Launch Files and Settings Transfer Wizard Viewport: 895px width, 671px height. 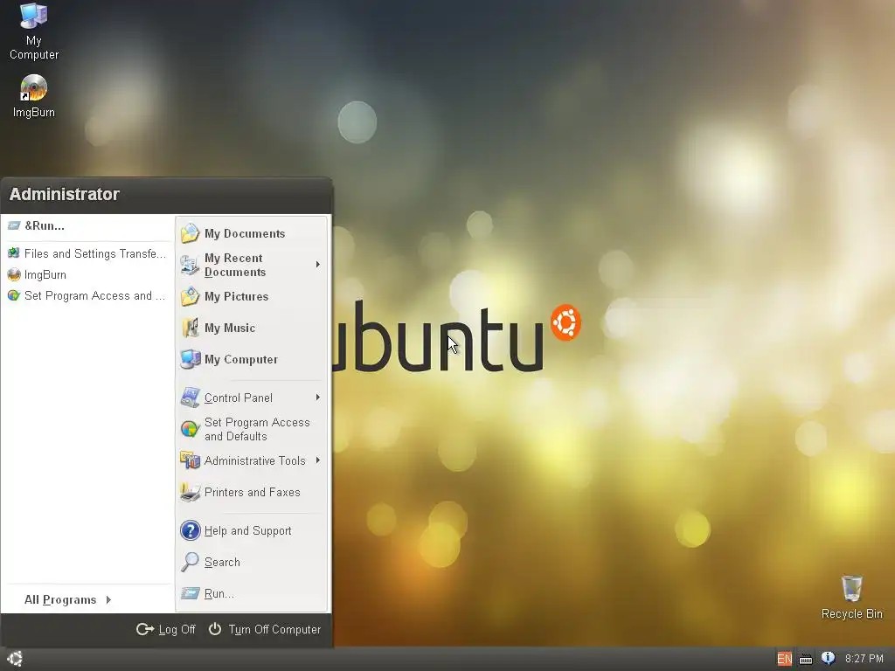click(x=87, y=253)
